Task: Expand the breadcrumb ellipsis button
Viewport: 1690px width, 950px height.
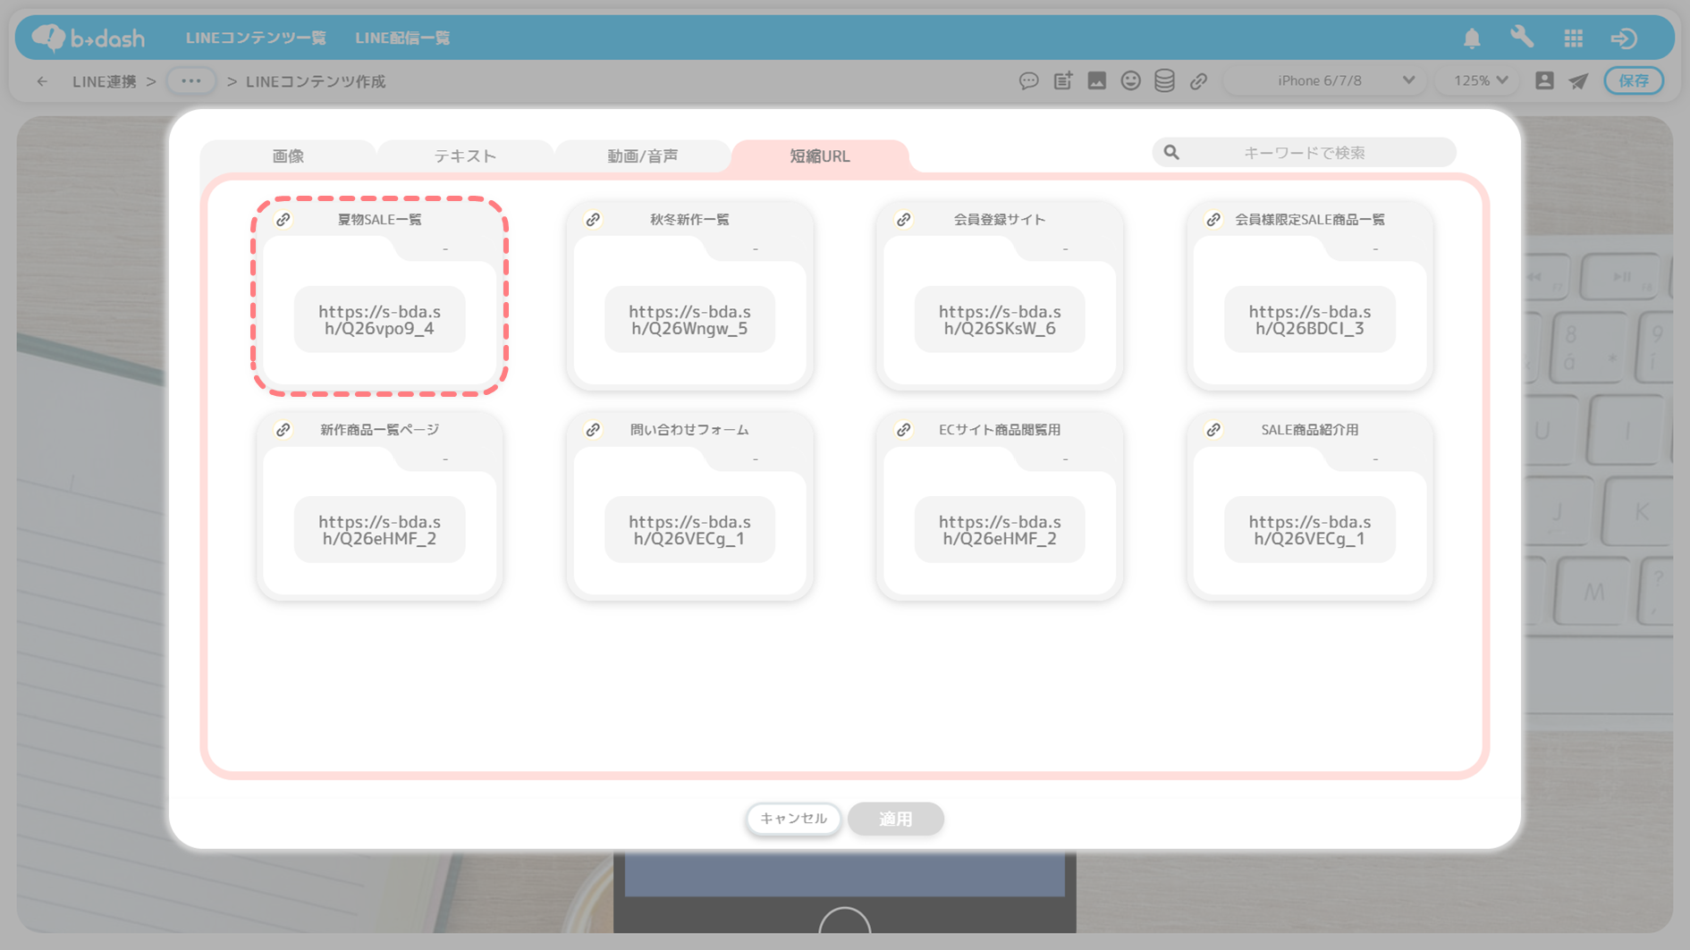Action: [191, 81]
